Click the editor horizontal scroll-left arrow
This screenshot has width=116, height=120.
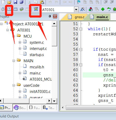[63, 107]
